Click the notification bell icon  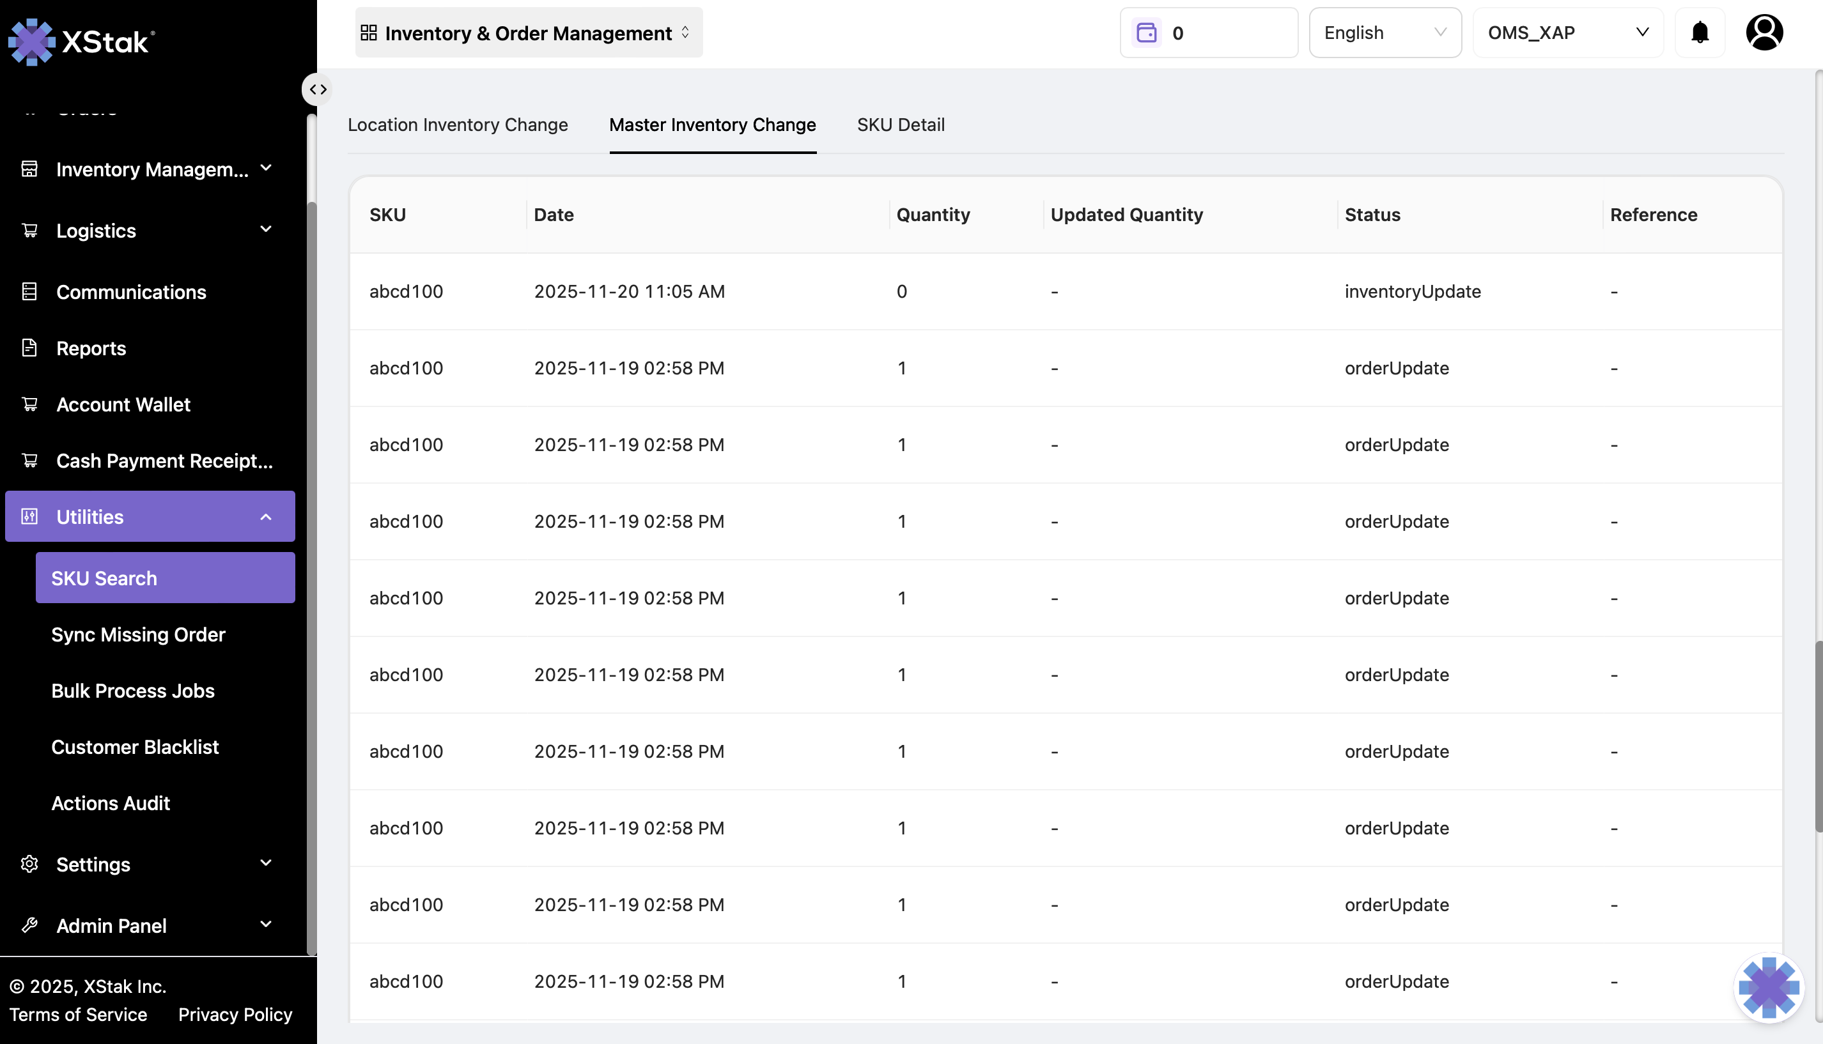tap(1699, 33)
